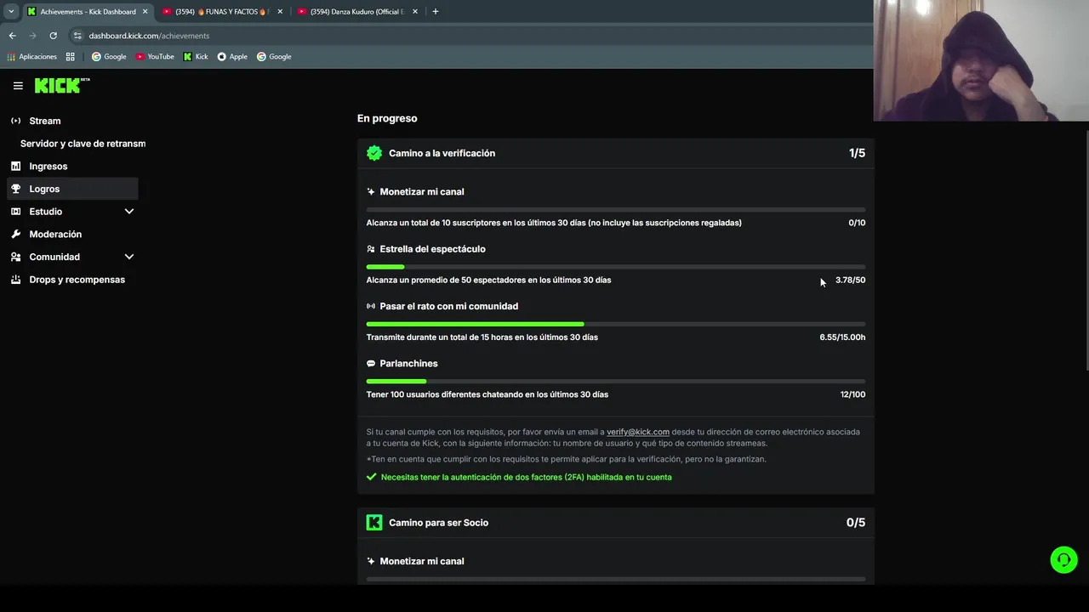Open the hamburger sidebar menu

coord(18,86)
